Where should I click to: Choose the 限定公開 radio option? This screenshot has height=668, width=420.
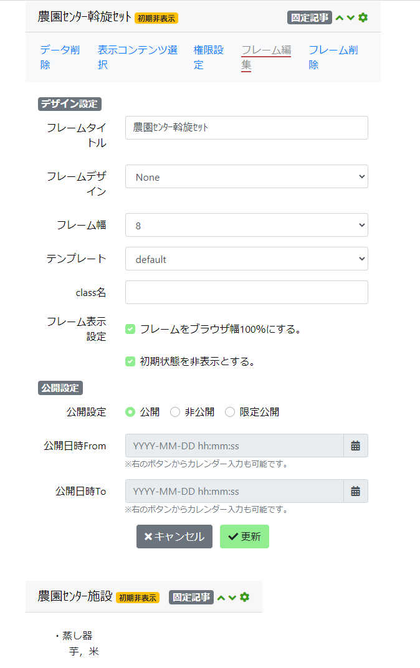(230, 412)
